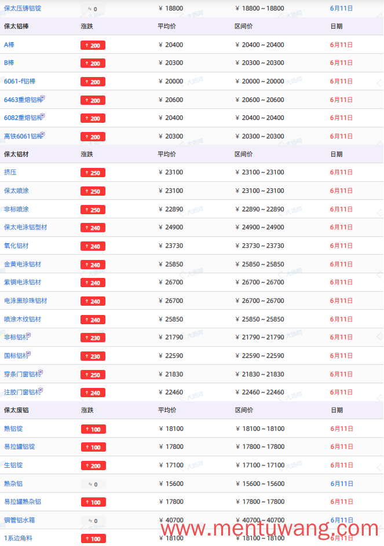Open the 保太电泳铝型材 link
This screenshot has width=384, height=546.
click(x=25, y=228)
